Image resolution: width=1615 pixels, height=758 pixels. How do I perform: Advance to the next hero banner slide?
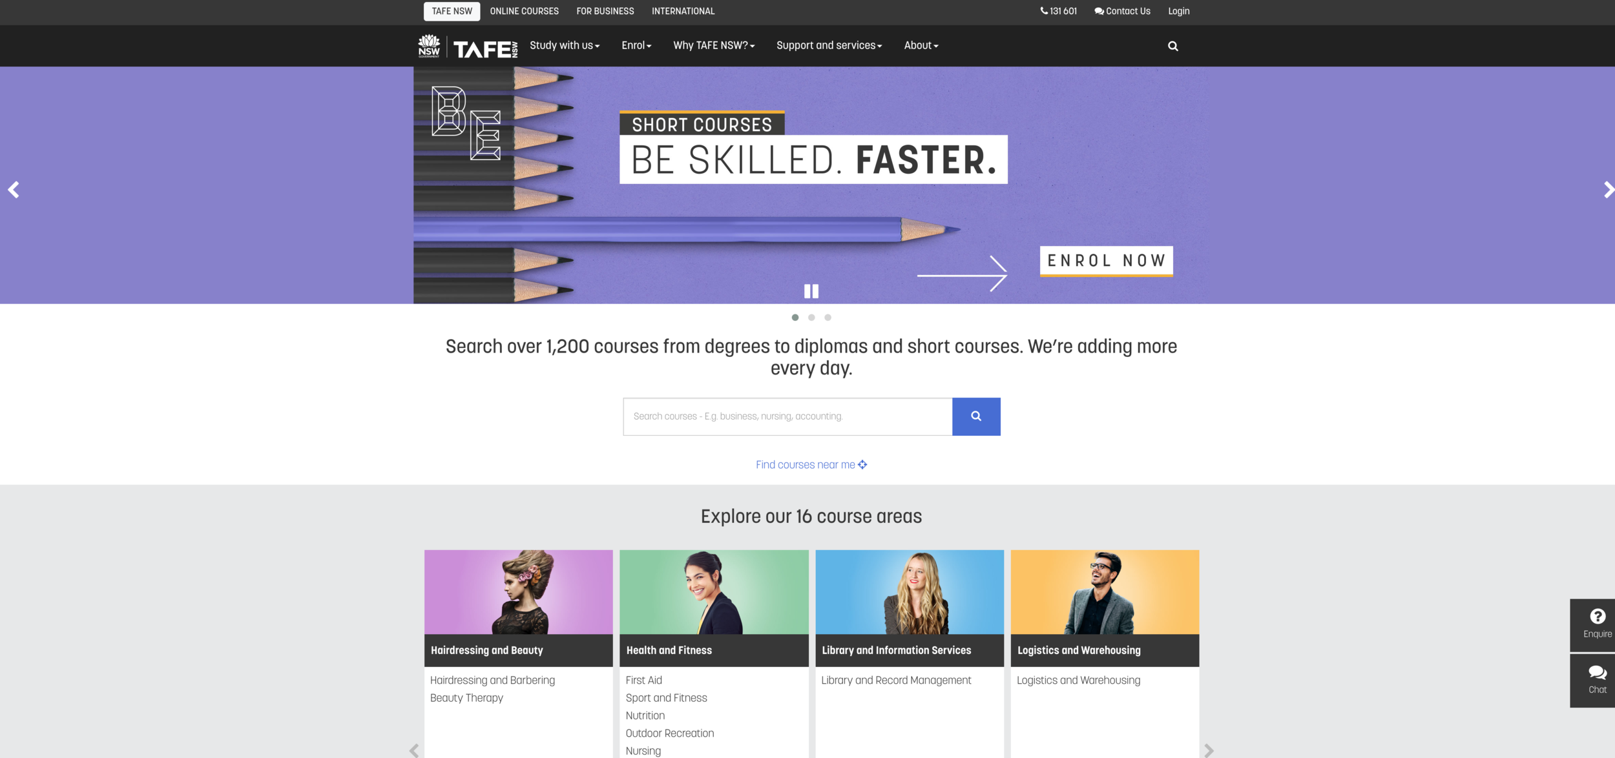point(1607,189)
